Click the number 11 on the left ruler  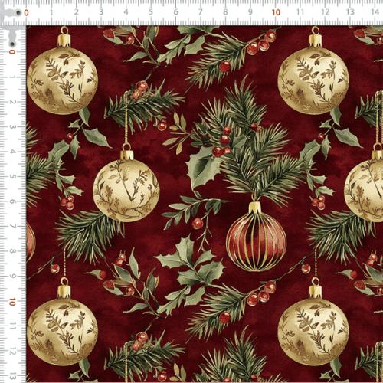12,326
